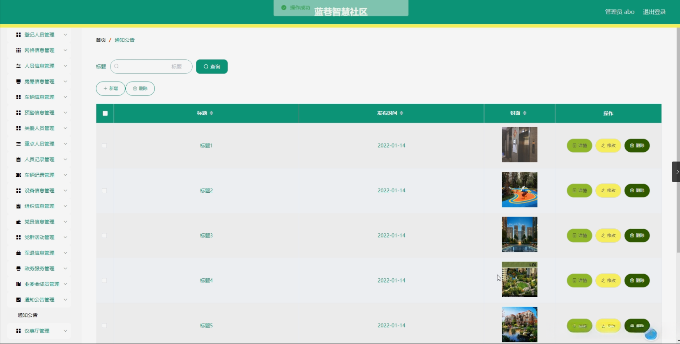Sort by 发布时间 column sort icon

click(401, 113)
